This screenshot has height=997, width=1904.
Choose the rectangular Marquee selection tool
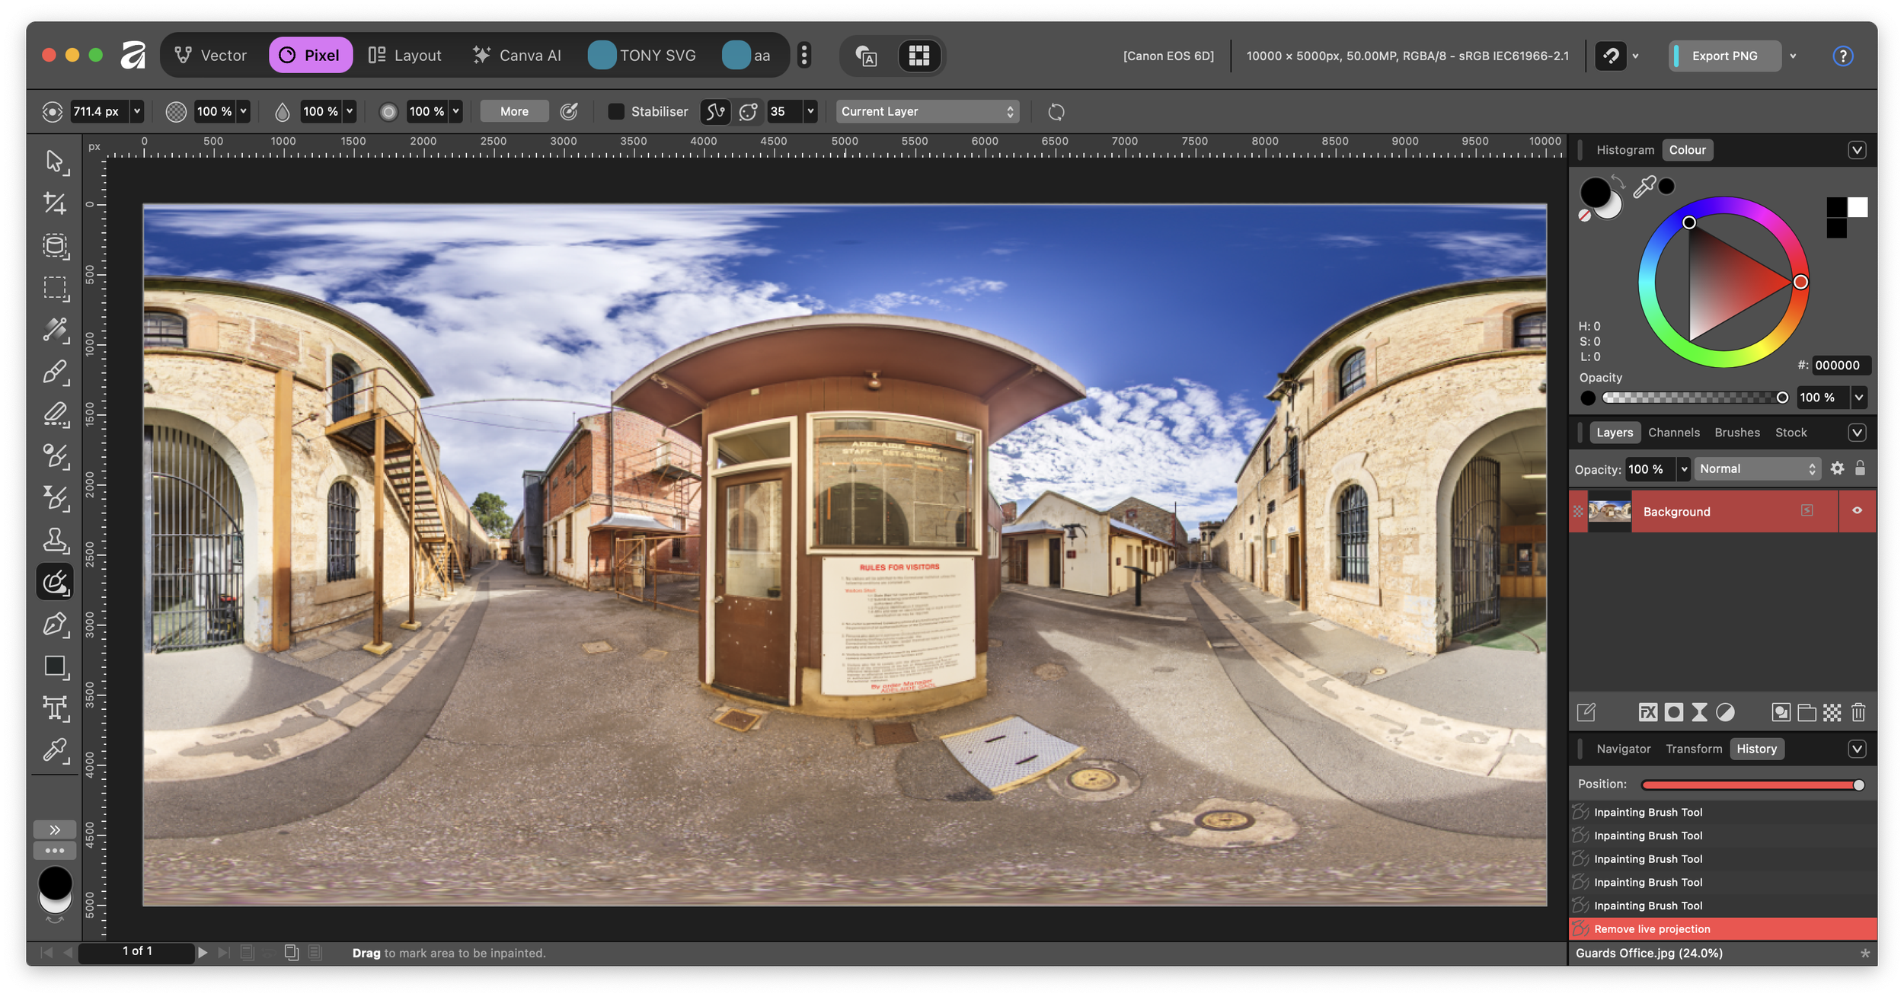[54, 287]
